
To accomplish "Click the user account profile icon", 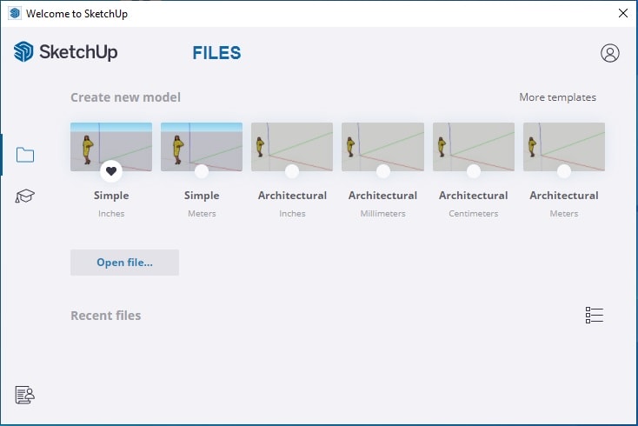I will pos(610,53).
